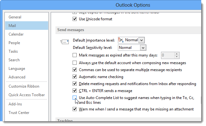
Task: Decrease expiration days with down arrow
Action: point(177,57)
